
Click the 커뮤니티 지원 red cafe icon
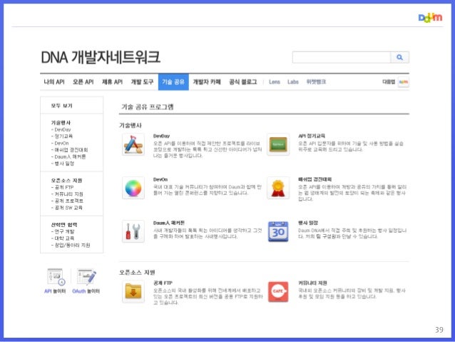pyautogui.click(x=278, y=291)
